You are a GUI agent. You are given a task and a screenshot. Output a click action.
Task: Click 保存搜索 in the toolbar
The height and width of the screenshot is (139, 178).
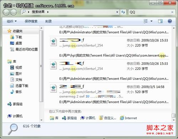click(31, 21)
